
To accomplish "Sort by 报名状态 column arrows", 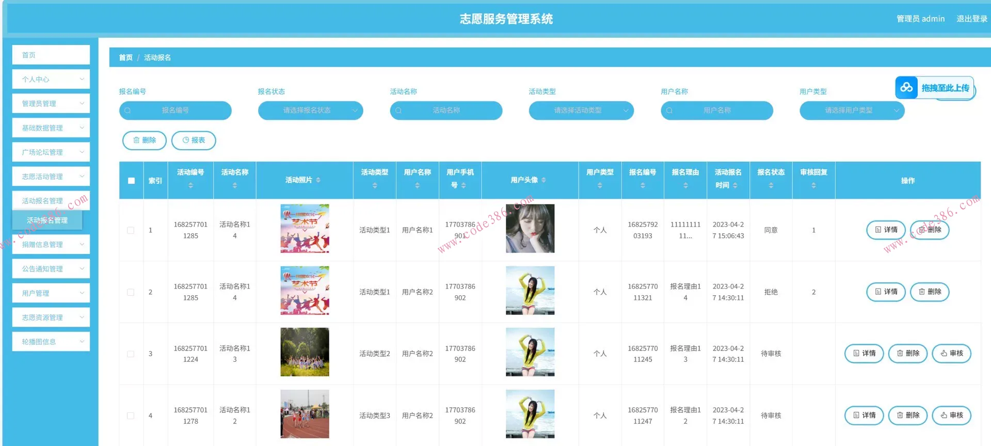I will 771,185.
